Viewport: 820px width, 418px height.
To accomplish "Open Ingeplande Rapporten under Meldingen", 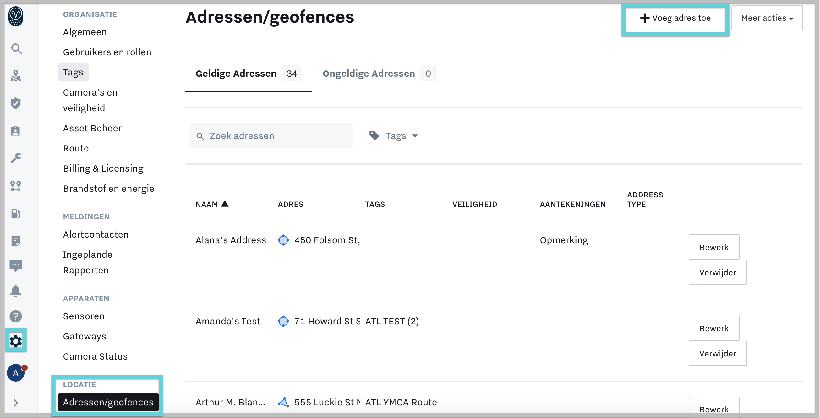I will (88, 262).
